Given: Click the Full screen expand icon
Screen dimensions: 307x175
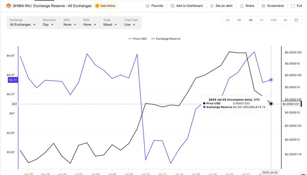Looking at the screenshot, I should click(293, 6).
